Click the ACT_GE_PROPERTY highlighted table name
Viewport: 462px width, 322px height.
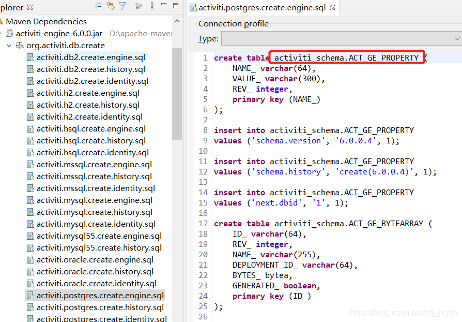pyautogui.click(x=346, y=57)
